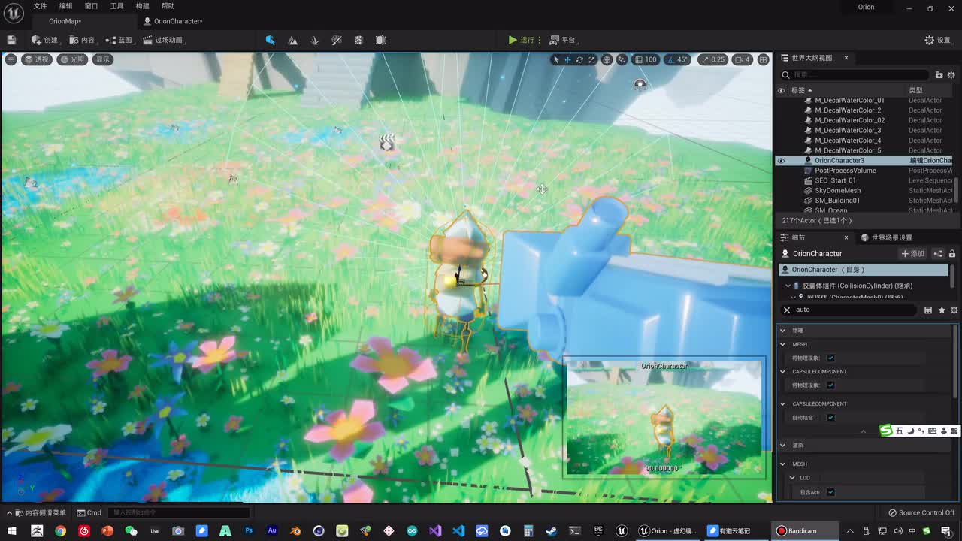This screenshot has width=962, height=541.
Task: Collapse 胶囊体组件 CollisionCylinder tree node
Action: tap(788, 286)
